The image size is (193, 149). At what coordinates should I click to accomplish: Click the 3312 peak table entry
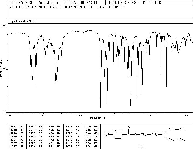point(17,130)
